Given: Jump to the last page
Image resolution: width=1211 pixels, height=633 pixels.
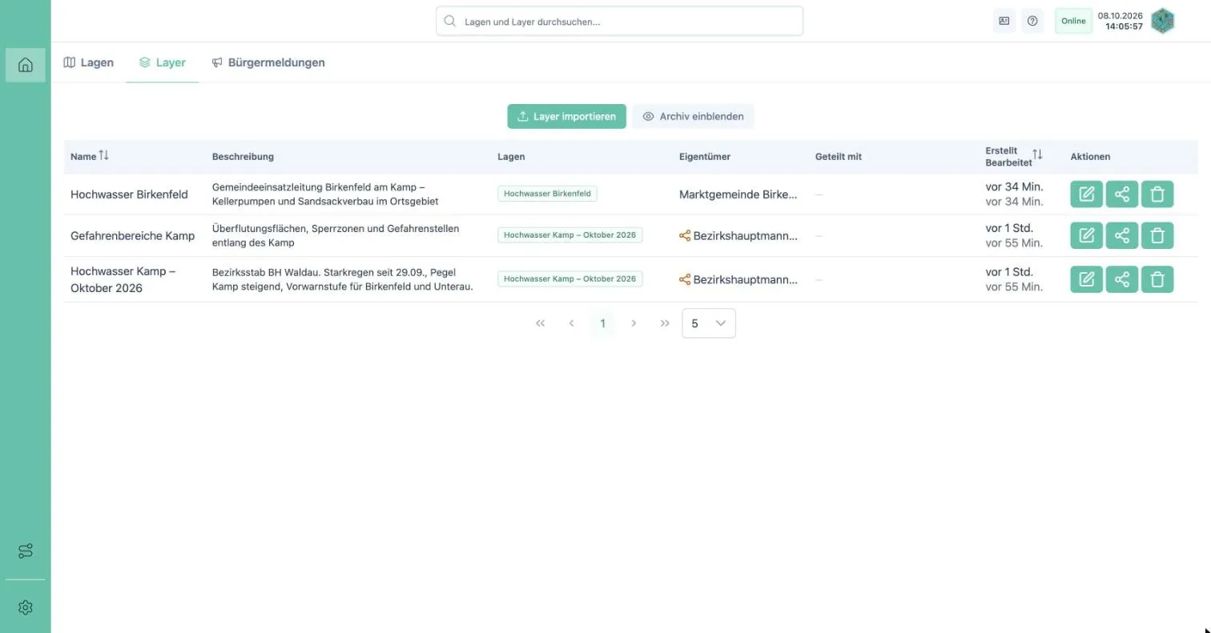Looking at the screenshot, I should pos(665,323).
